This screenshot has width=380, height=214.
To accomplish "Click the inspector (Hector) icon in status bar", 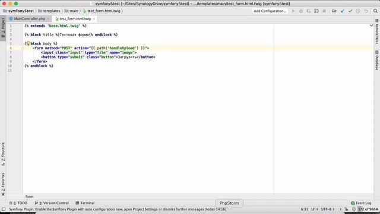I will 354,209.
